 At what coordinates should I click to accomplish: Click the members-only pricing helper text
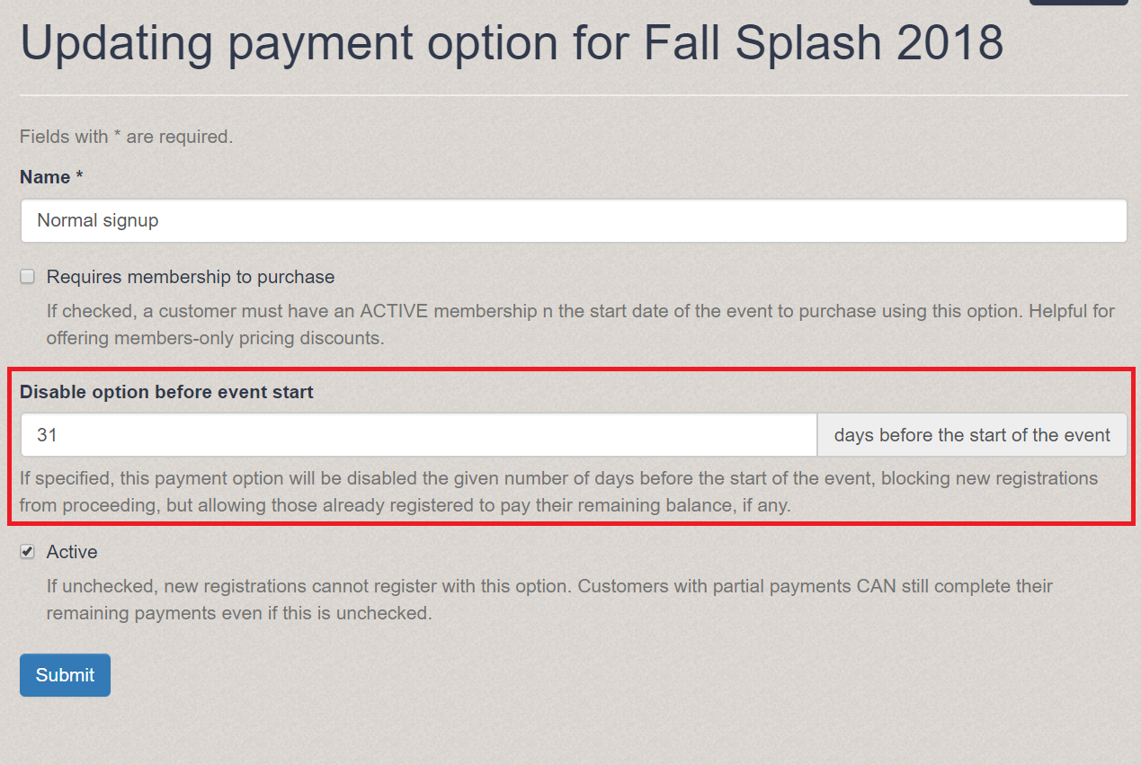point(579,324)
